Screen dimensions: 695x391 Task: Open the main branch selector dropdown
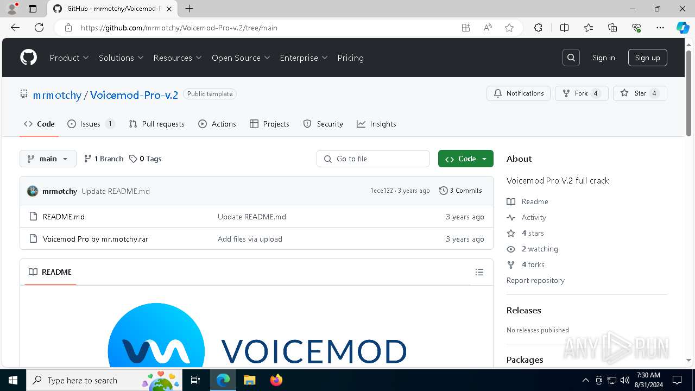pyautogui.click(x=48, y=159)
